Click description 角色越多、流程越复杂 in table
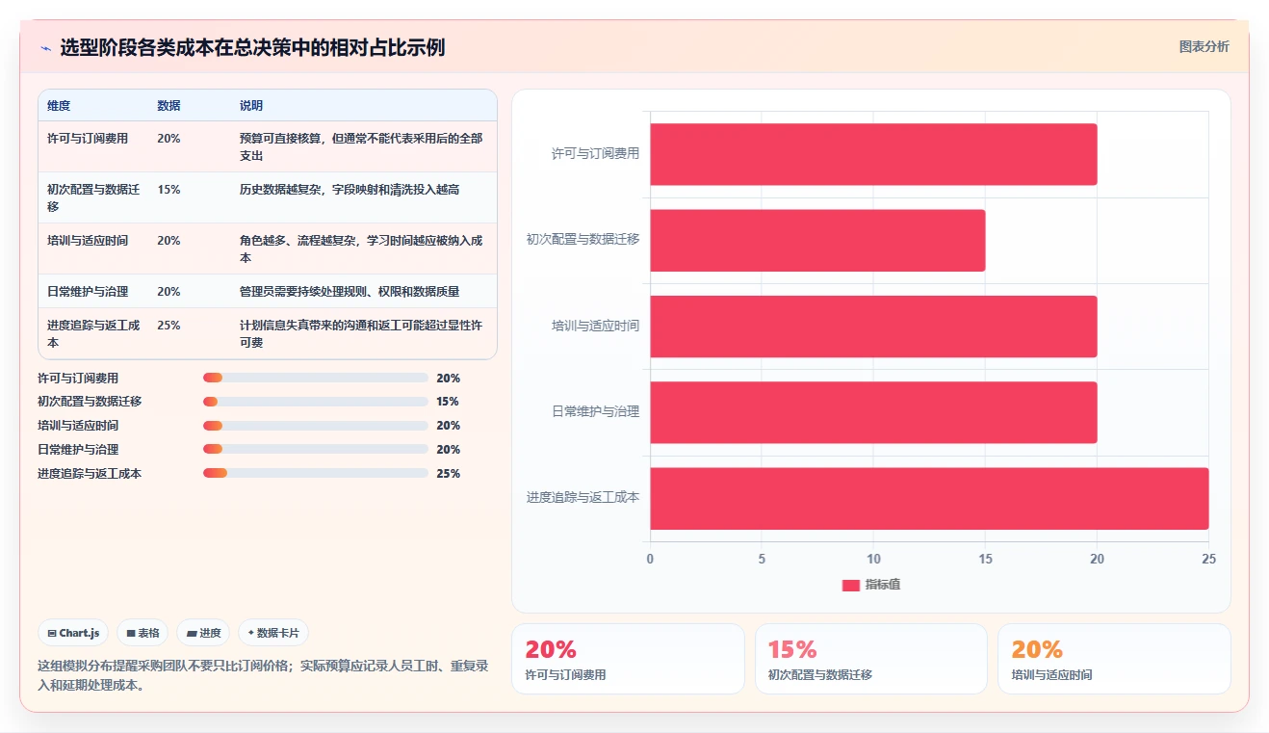1269x733 pixels. pos(361,249)
